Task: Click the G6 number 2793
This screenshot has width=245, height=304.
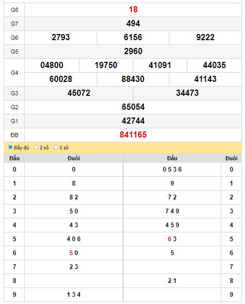Action: [x=61, y=38]
